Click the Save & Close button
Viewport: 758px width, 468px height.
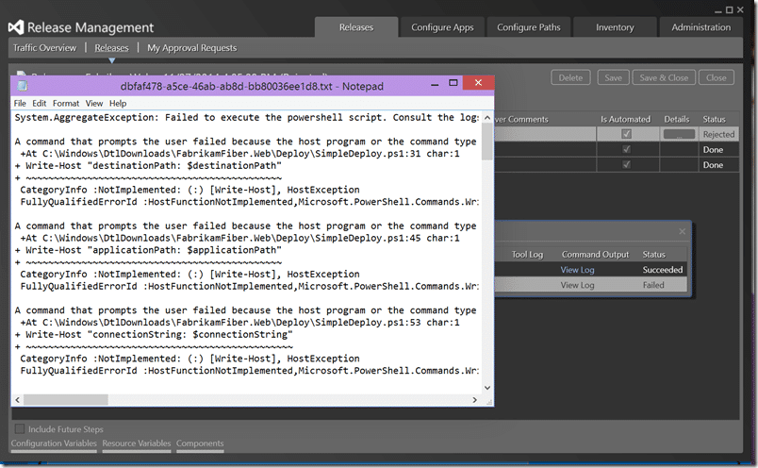(x=664, y=77)
